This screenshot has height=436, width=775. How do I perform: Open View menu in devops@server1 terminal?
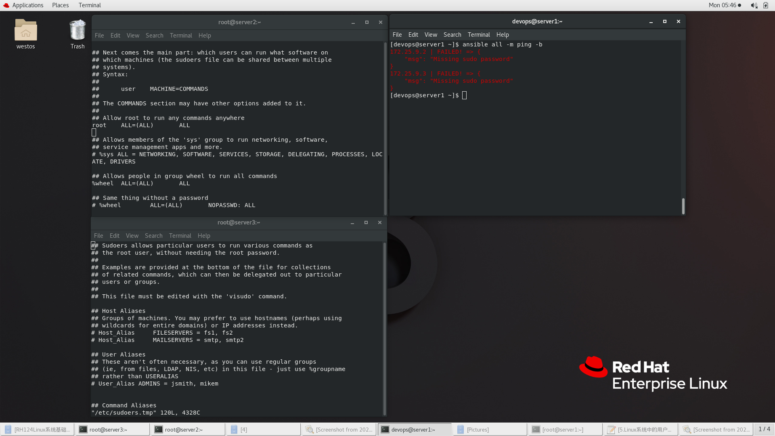coord(430,35)
